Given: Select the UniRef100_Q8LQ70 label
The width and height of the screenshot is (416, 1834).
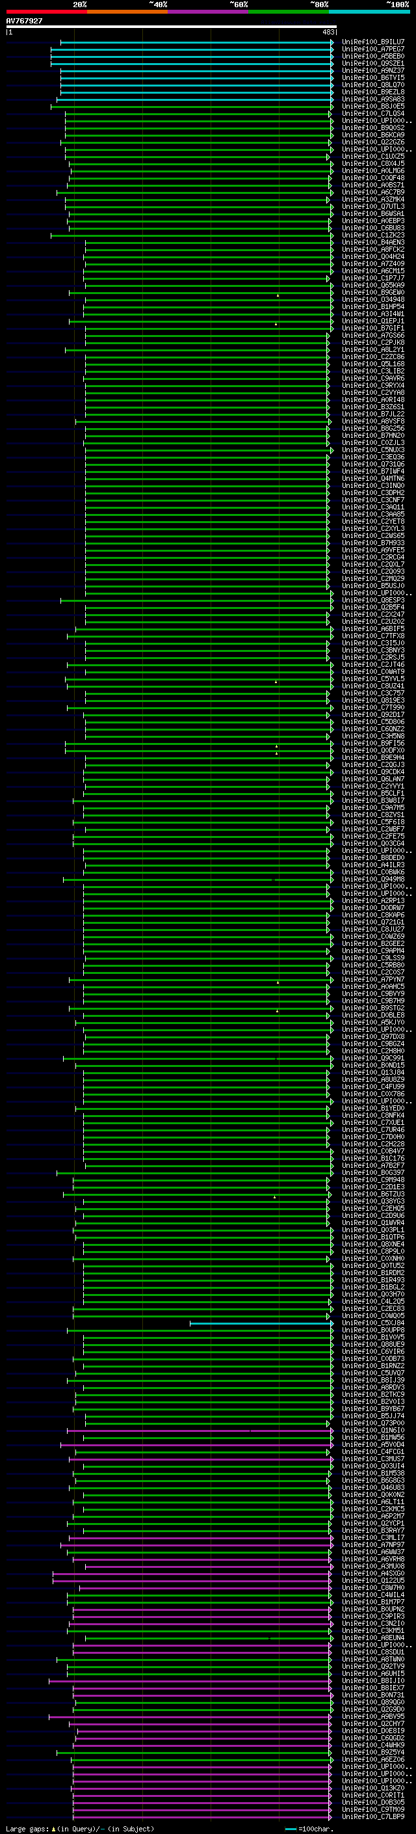Looking at the screenshot, I should (x=372, y=85).
